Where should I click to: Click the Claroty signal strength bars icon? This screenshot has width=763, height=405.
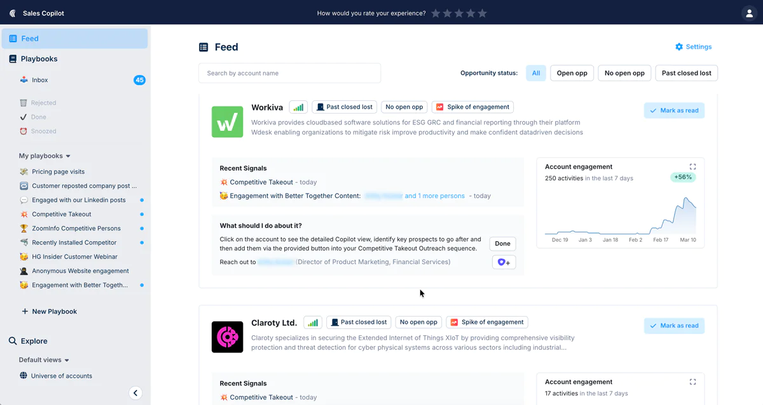(313, 322)
